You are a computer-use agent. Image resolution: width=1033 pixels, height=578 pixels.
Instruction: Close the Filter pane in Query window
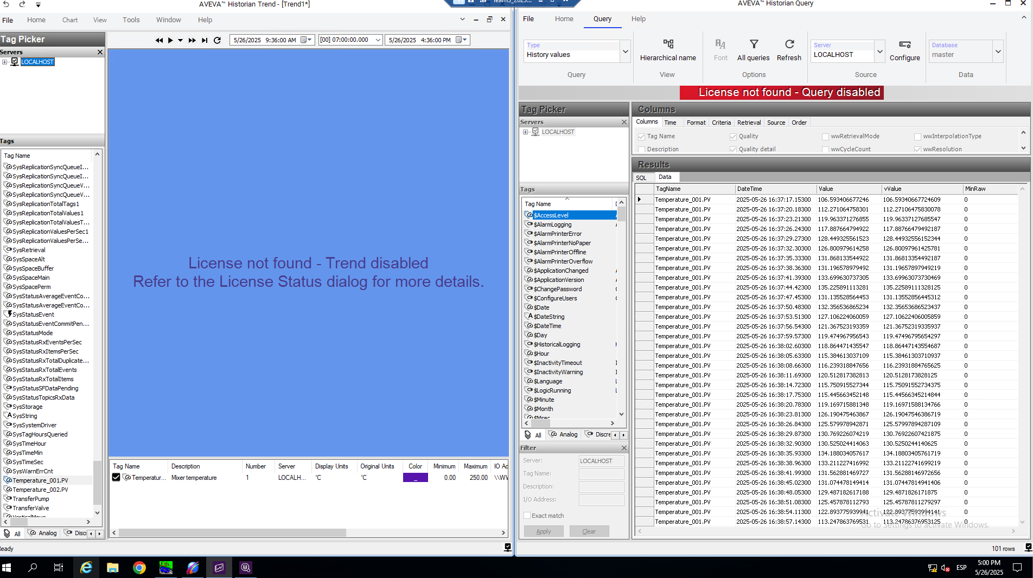click(x=624, y=448)
